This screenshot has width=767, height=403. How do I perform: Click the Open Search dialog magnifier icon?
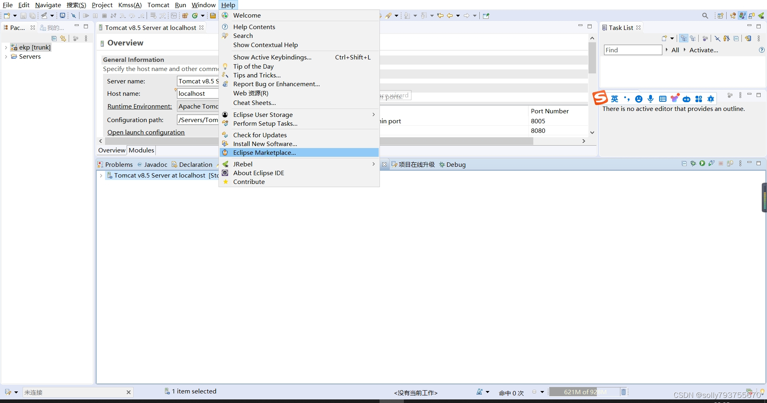tap(705, 16)
